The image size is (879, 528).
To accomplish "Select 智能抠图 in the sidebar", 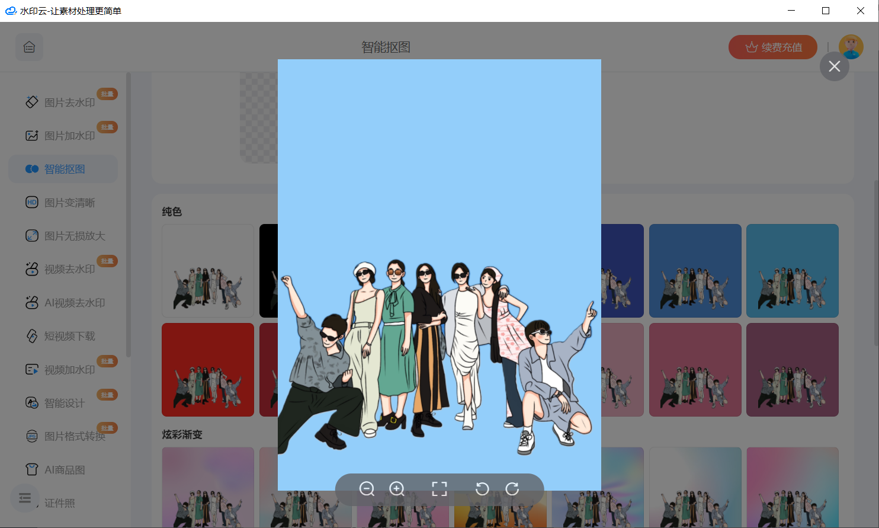I will (63, 169).
